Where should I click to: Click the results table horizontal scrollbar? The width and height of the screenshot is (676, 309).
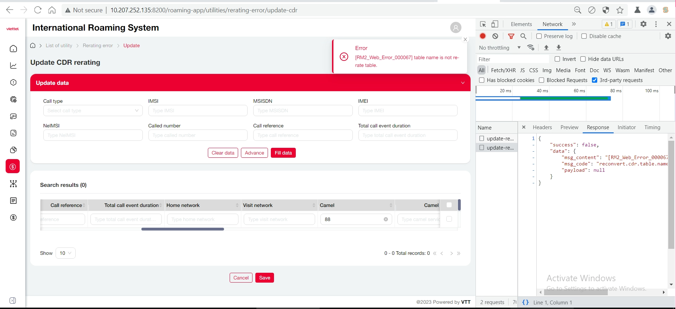coord(183,229)
